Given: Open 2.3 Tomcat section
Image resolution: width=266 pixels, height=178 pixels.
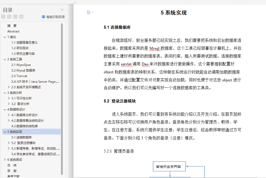Looking at the screenshot, I should 19,76.
